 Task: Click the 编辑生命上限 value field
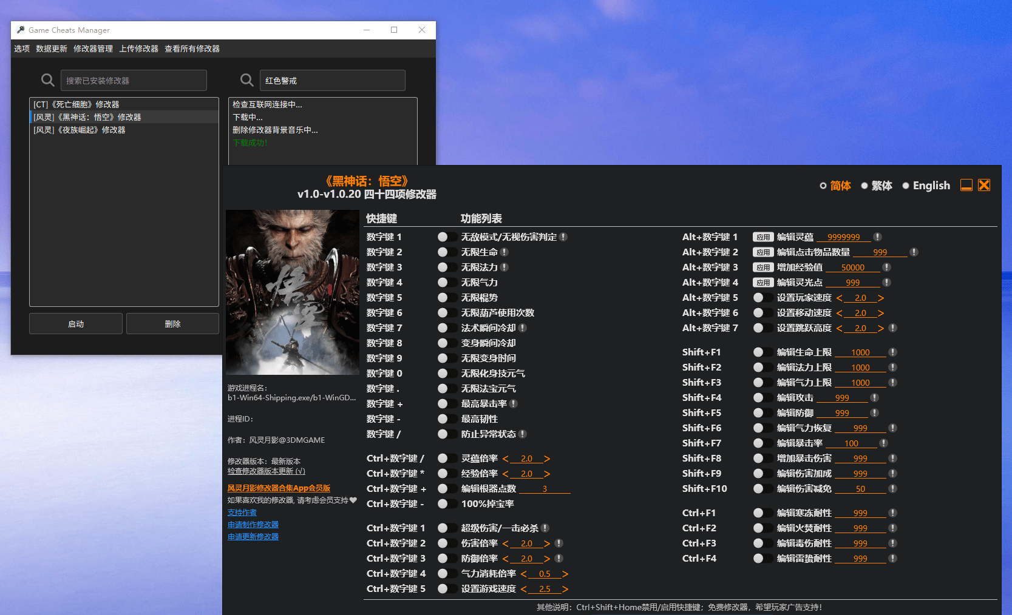coord(860,352)
